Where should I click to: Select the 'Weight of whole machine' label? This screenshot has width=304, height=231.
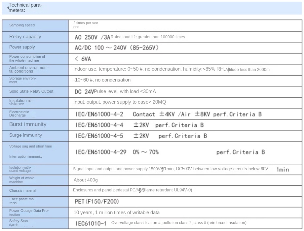[x=21, y=180]
